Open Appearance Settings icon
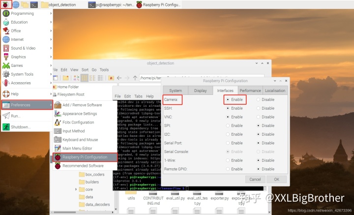Screen dimensions: 354x215 click(x=58, y=114)
